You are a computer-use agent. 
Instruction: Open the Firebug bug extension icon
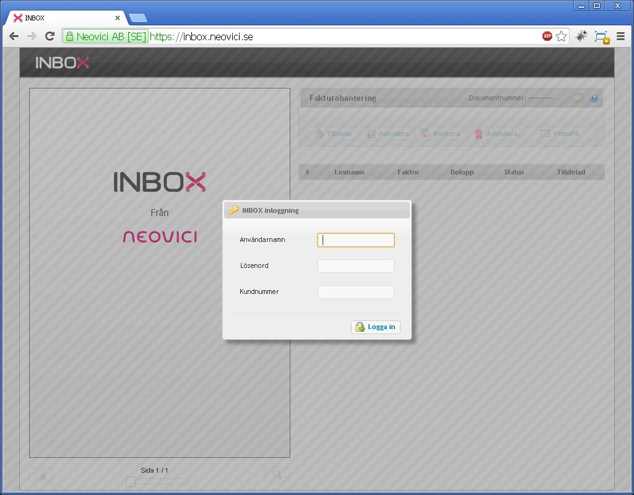pyautogui.click(x=581, y=37)
